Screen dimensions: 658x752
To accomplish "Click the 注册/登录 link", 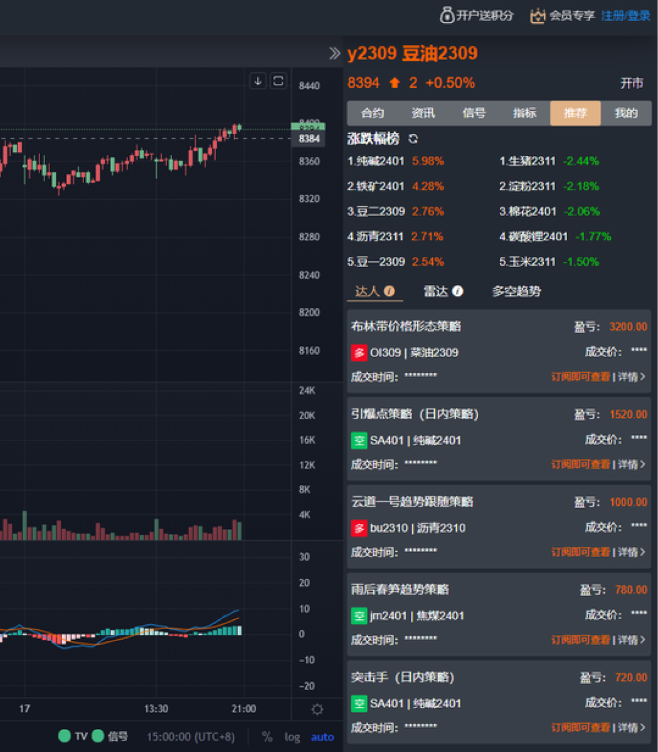I will pyautogui.click(x=625, y=16).
